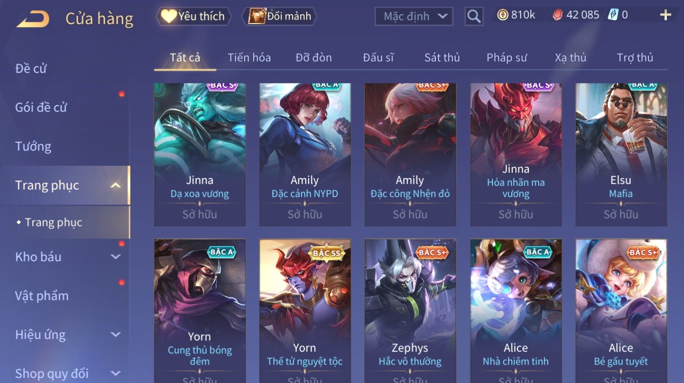Switch to the Sát thủ tab

442,58
